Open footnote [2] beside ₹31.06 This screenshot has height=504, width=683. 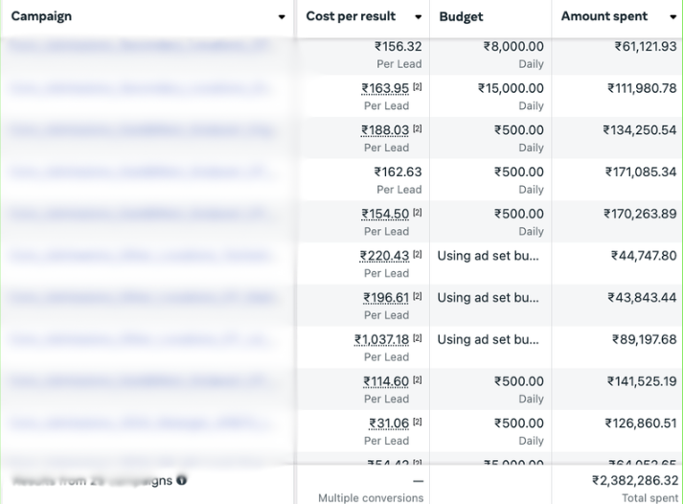[x=418, y=422]
